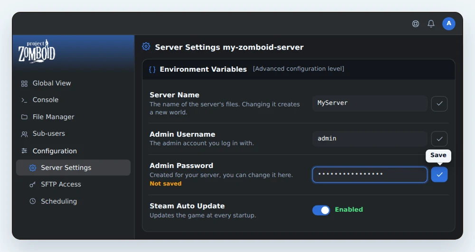This screenshot has height=252, width=475.
Task: Open Sub-users in the sidebar
Action: 73,134
